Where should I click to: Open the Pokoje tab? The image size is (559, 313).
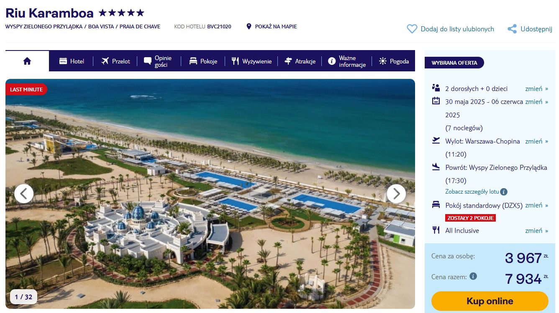(x=203, y=61)
